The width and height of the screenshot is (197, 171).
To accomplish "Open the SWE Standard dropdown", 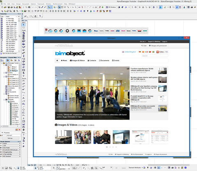I will point(11,156).
